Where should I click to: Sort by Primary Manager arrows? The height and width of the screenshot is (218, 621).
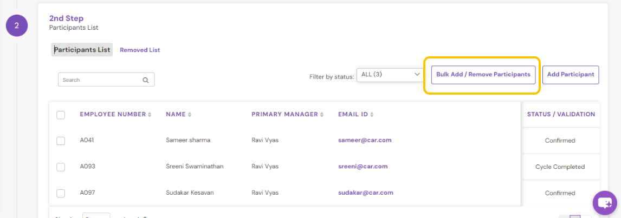point(321,115)
